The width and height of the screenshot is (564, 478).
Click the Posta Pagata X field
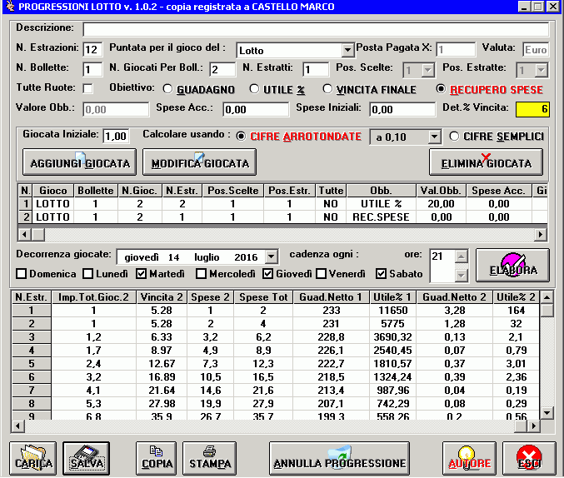tap(456, 50)
